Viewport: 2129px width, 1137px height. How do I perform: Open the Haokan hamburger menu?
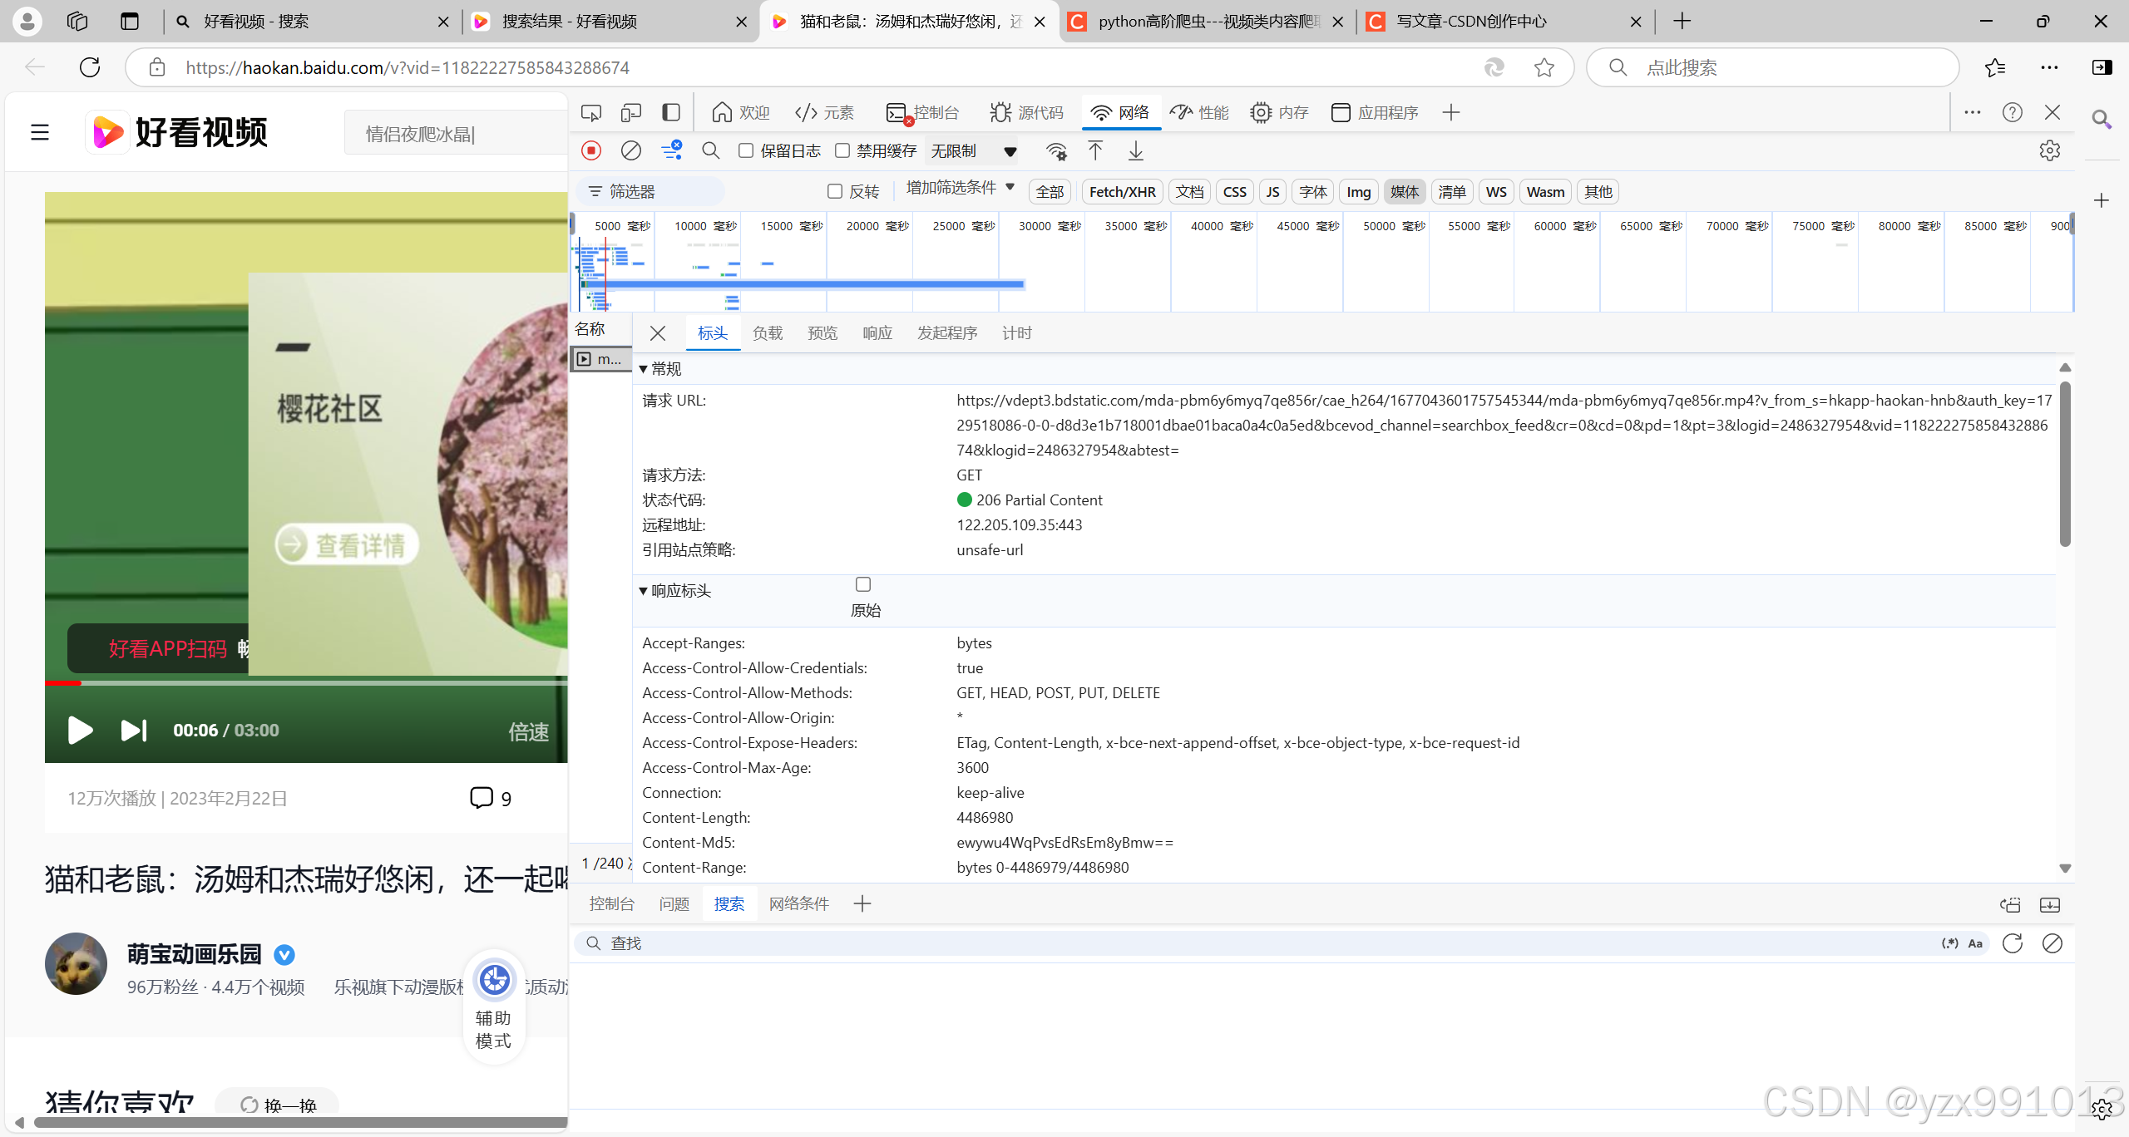(40, 132)
